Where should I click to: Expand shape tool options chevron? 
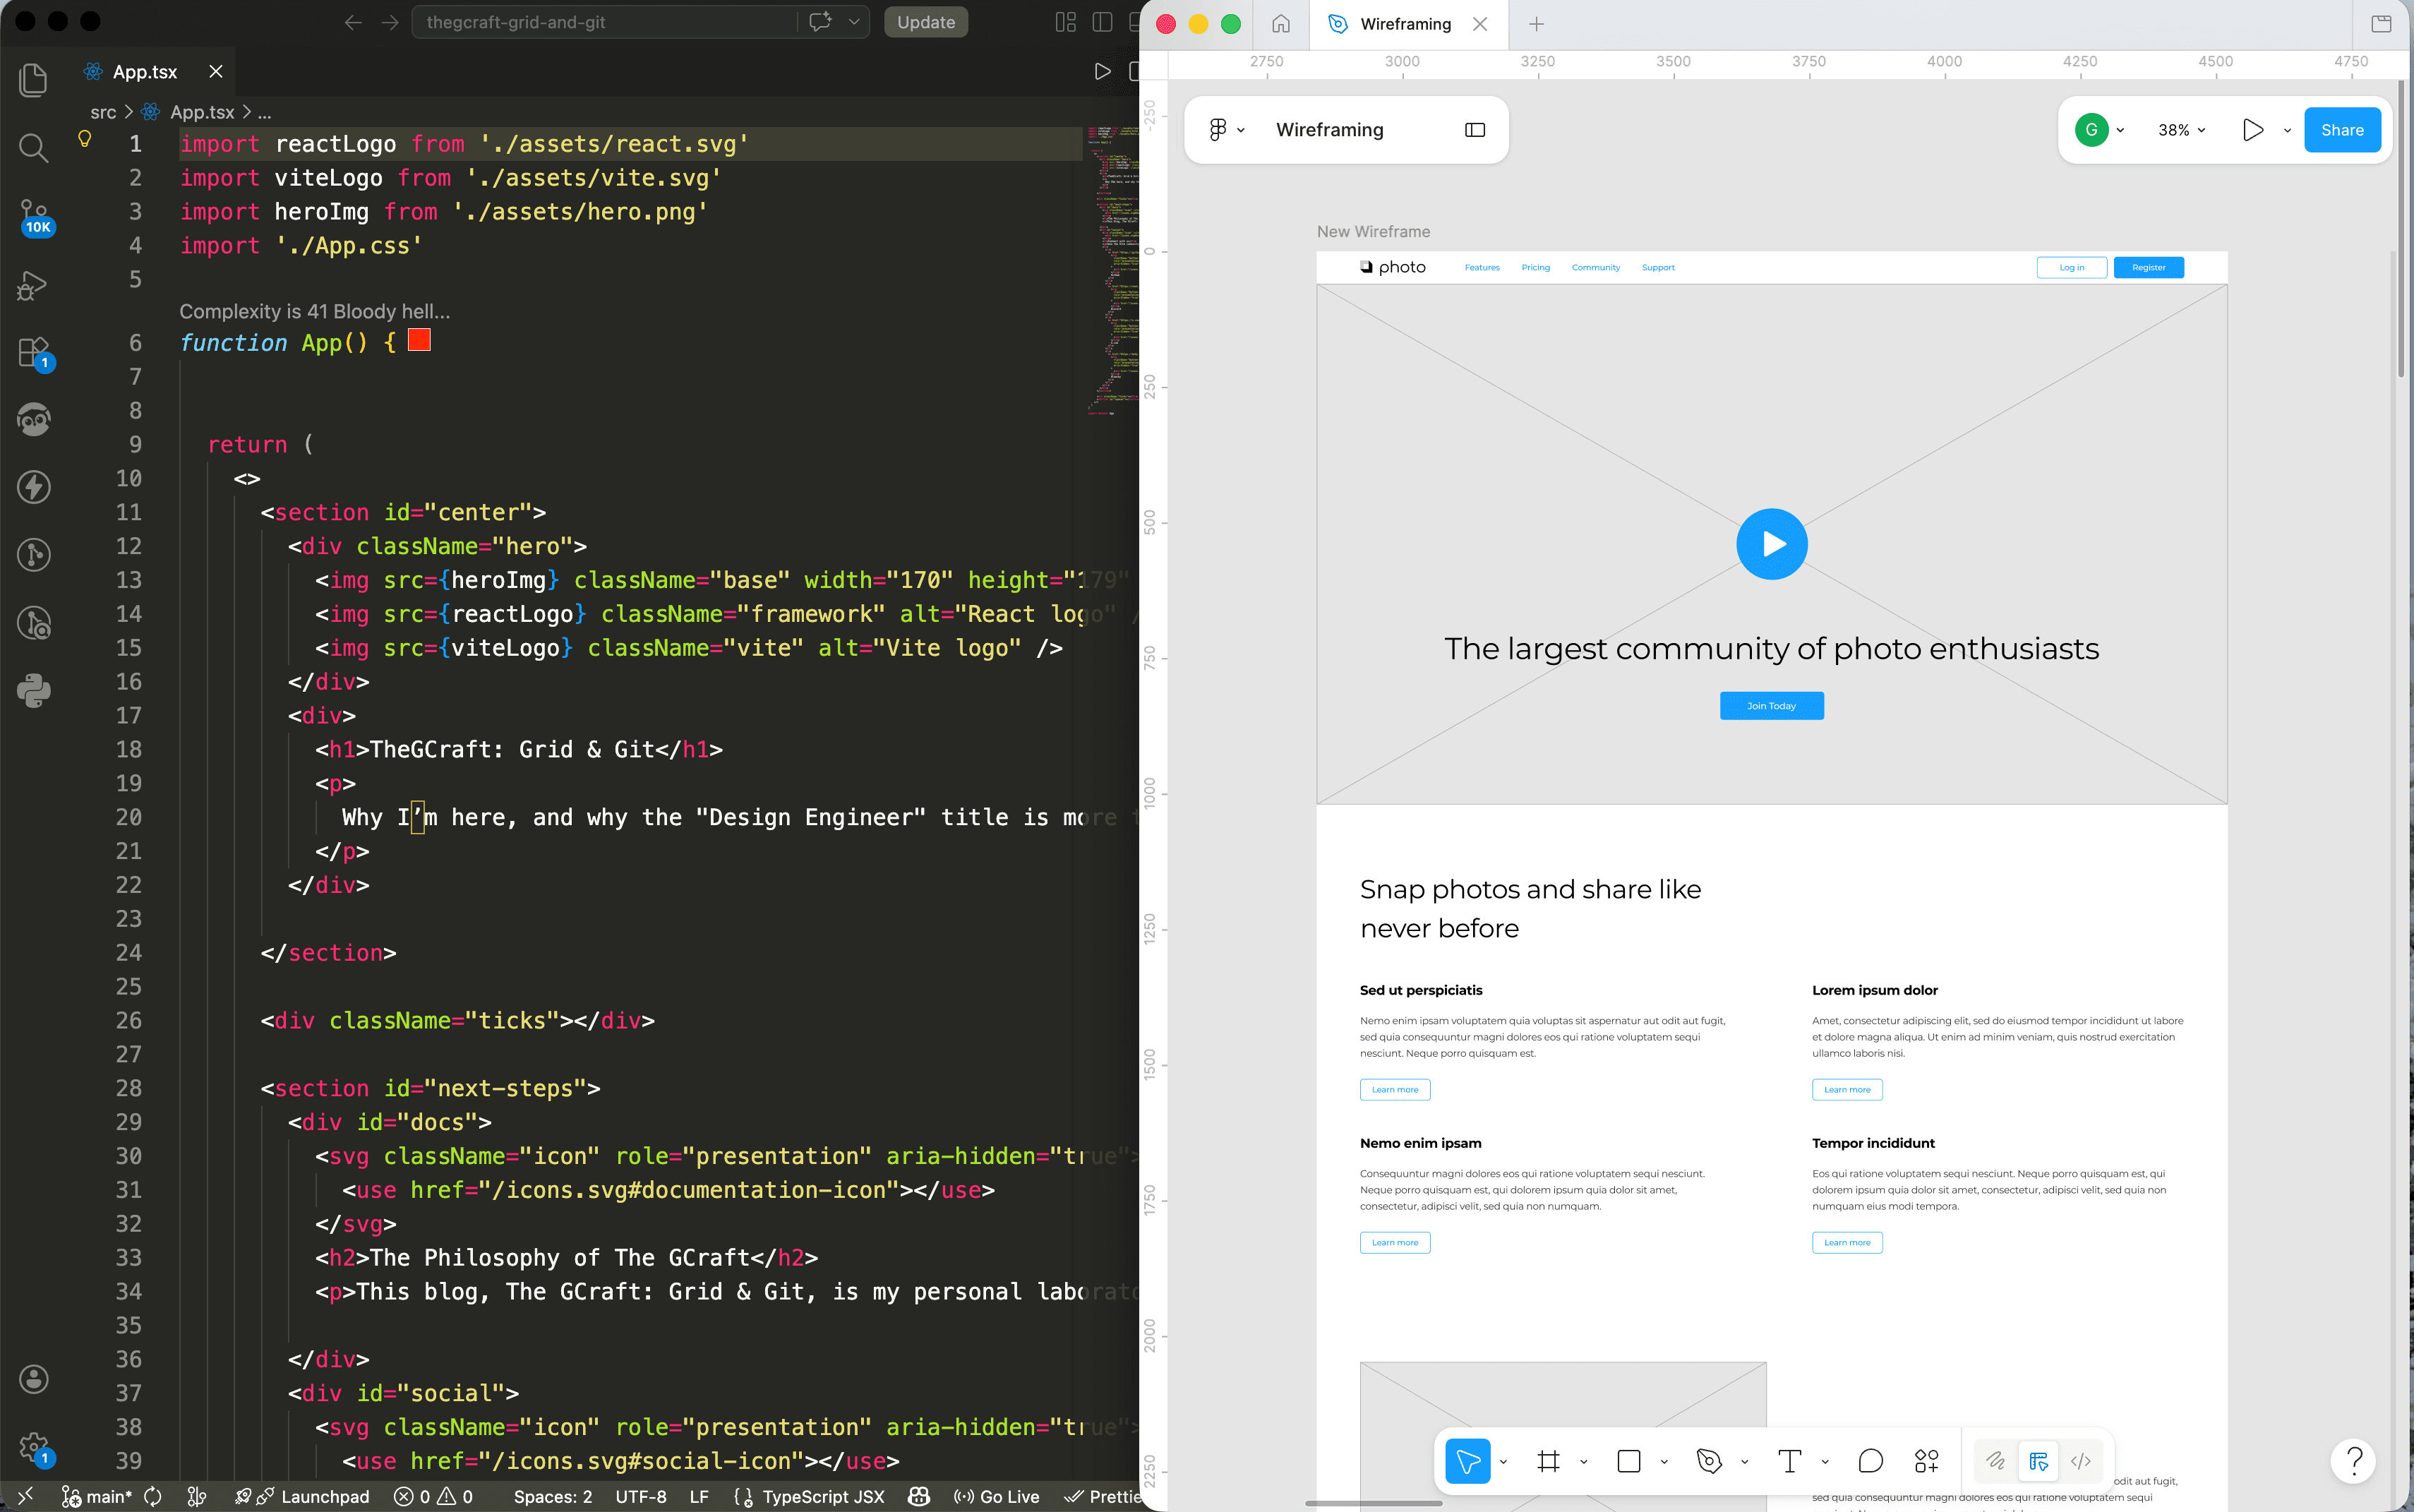(x=1664, y=1461)
